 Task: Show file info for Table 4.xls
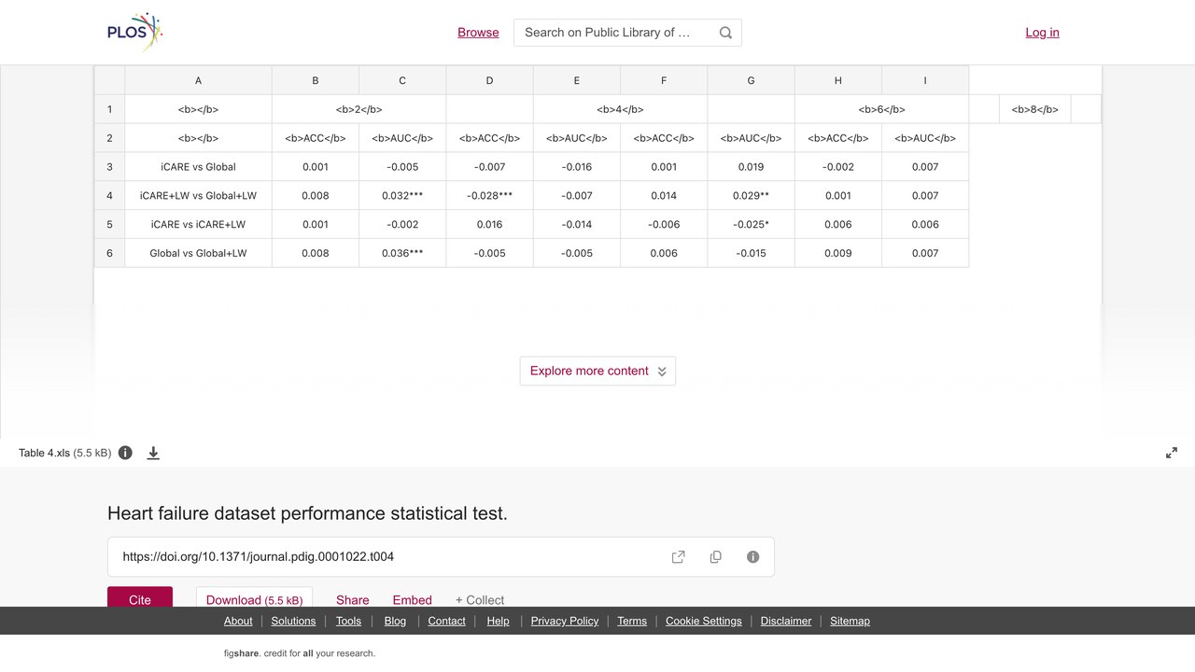point(125,453)
